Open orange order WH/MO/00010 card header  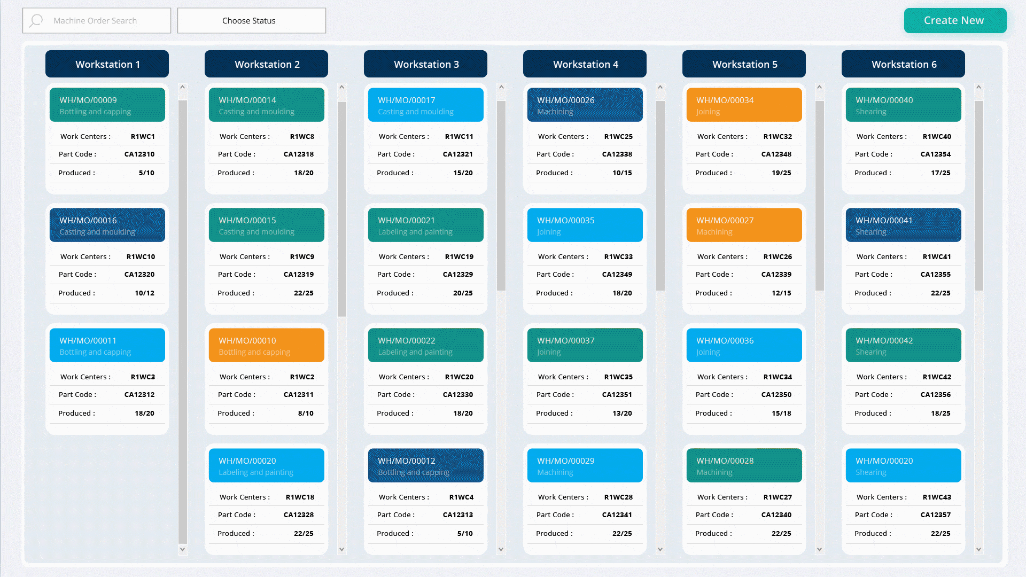[266, 345]
